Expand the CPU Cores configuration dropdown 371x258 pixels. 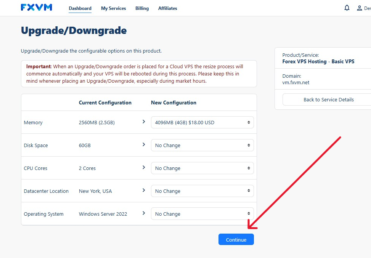202,168
